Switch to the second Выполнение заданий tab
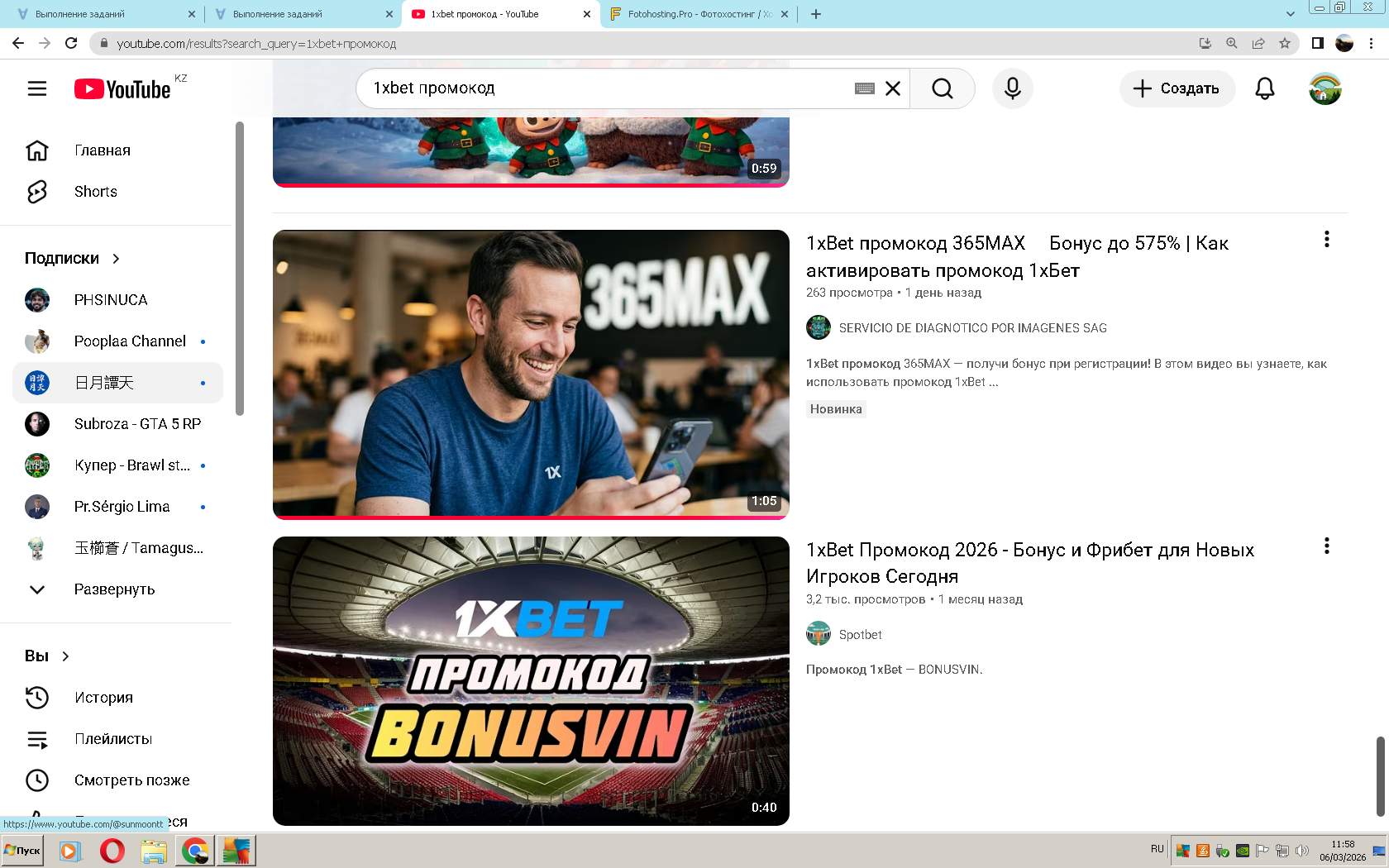The width and height of the screenshot is (1389, 868). (303, 14)
